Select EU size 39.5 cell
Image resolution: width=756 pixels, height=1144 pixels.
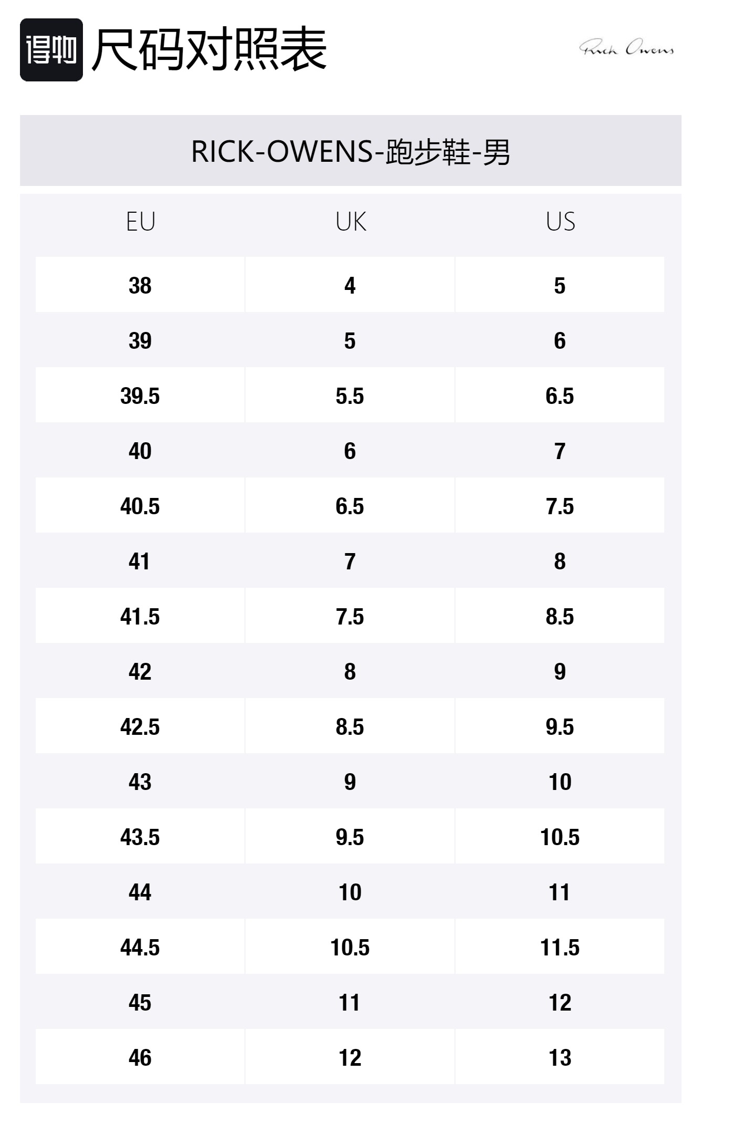click(140, 396)
